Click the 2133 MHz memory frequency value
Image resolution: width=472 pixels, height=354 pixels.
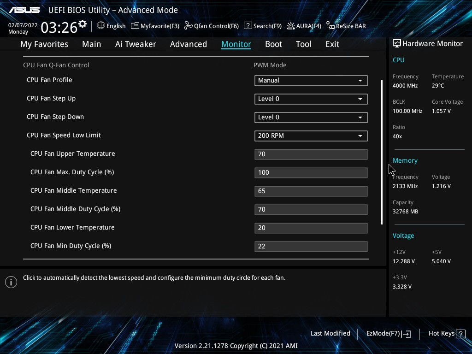click(405, 186)
